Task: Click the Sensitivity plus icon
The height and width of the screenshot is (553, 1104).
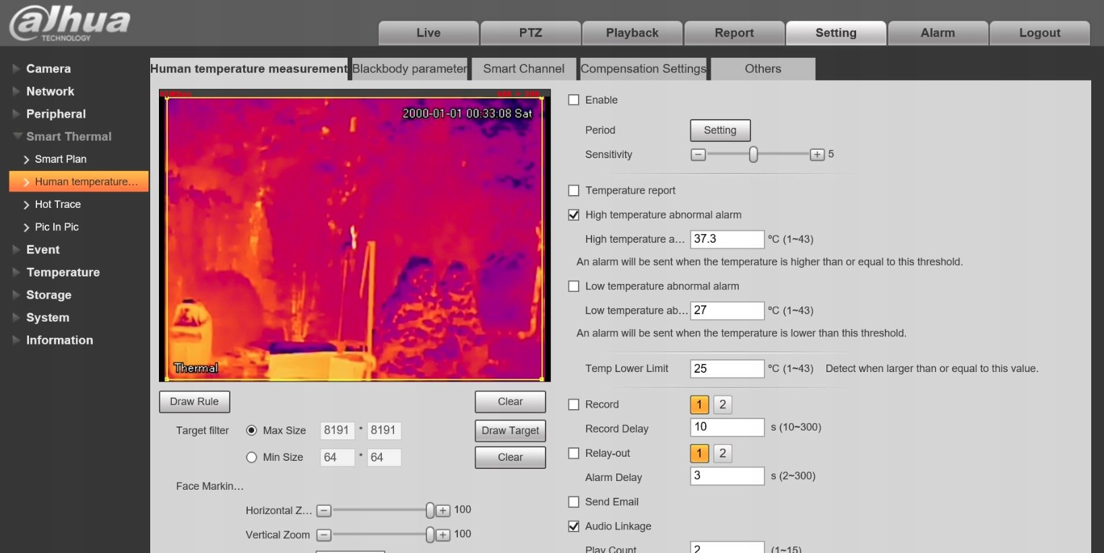Action: tap(817, 155)
